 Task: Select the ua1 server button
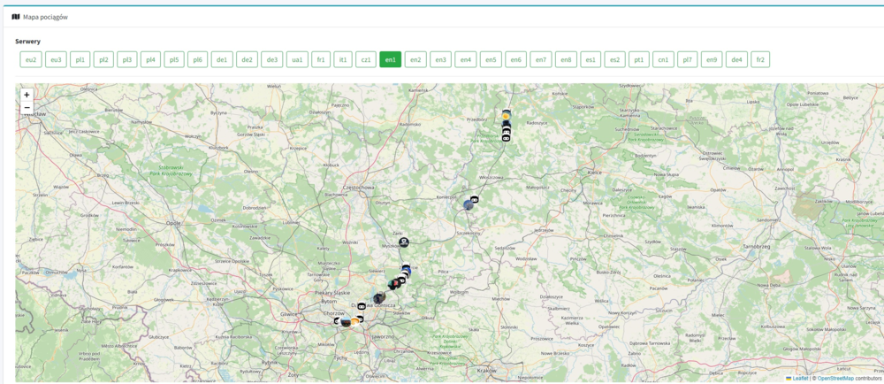pyautogui.click(x=297, y=59)
